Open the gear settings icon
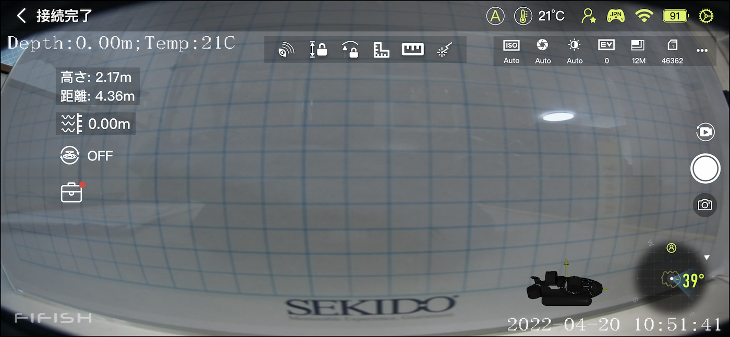Viewport: 730px width, 337px height. pyautogui.click(x=705, y=16)
